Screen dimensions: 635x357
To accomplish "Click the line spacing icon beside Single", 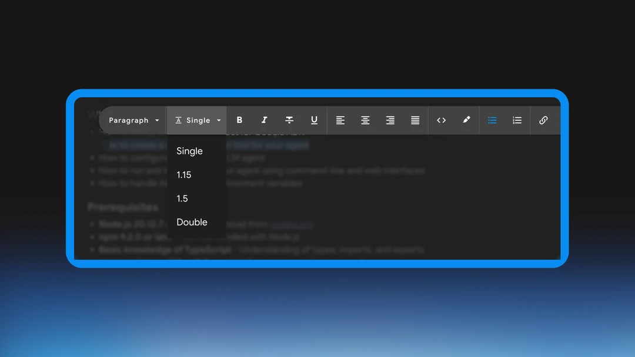I will (x=178, y=120).
